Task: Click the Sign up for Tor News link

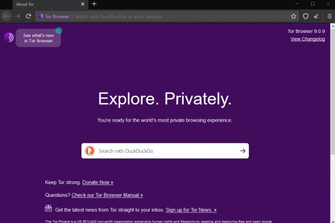Action: coord(191,210)
